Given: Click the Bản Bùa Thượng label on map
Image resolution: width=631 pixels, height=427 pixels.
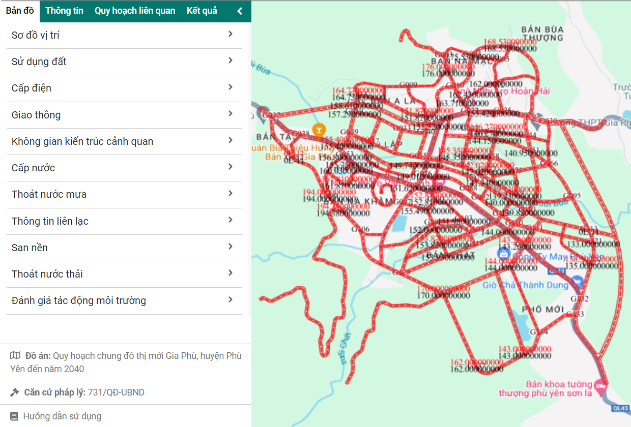Looking at the screenshot, I should tap(542, 33).
